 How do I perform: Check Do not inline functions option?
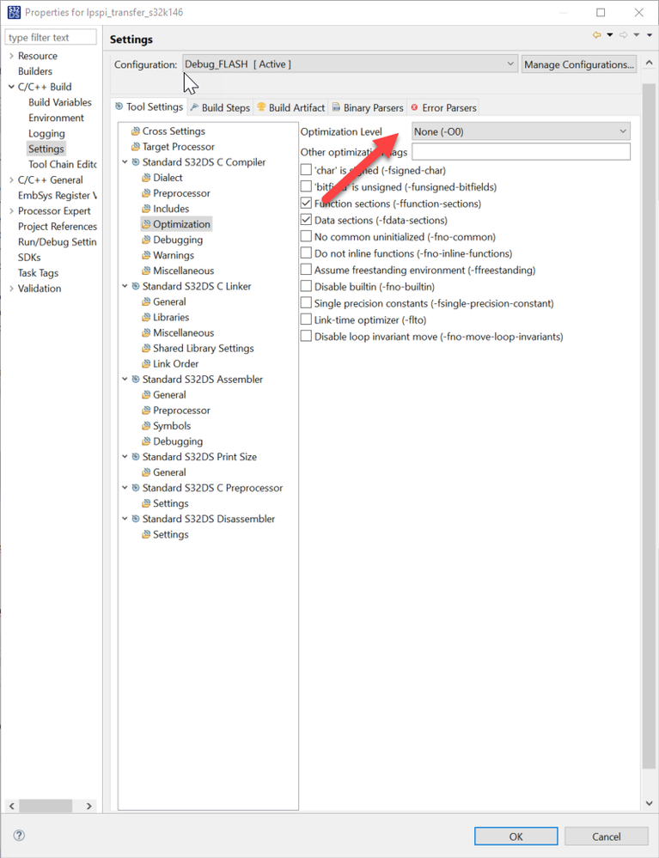click(x=306, y=253)
